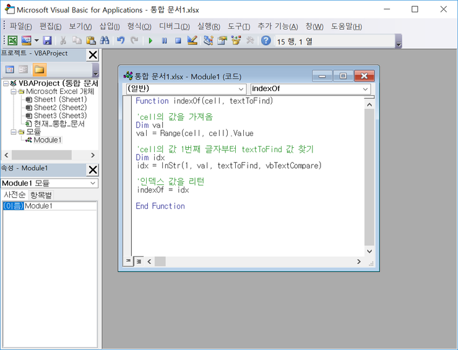Click the View Microsoft Excel toolbar icon

[x=12, y=40]
